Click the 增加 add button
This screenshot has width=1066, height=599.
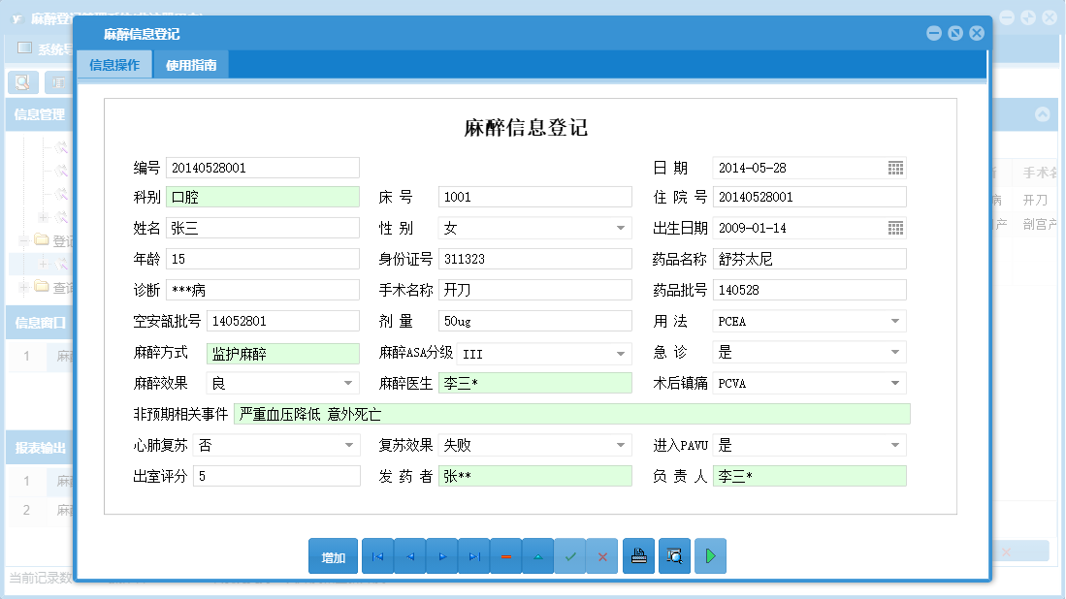pyautogui.click(x=333, y=556)
